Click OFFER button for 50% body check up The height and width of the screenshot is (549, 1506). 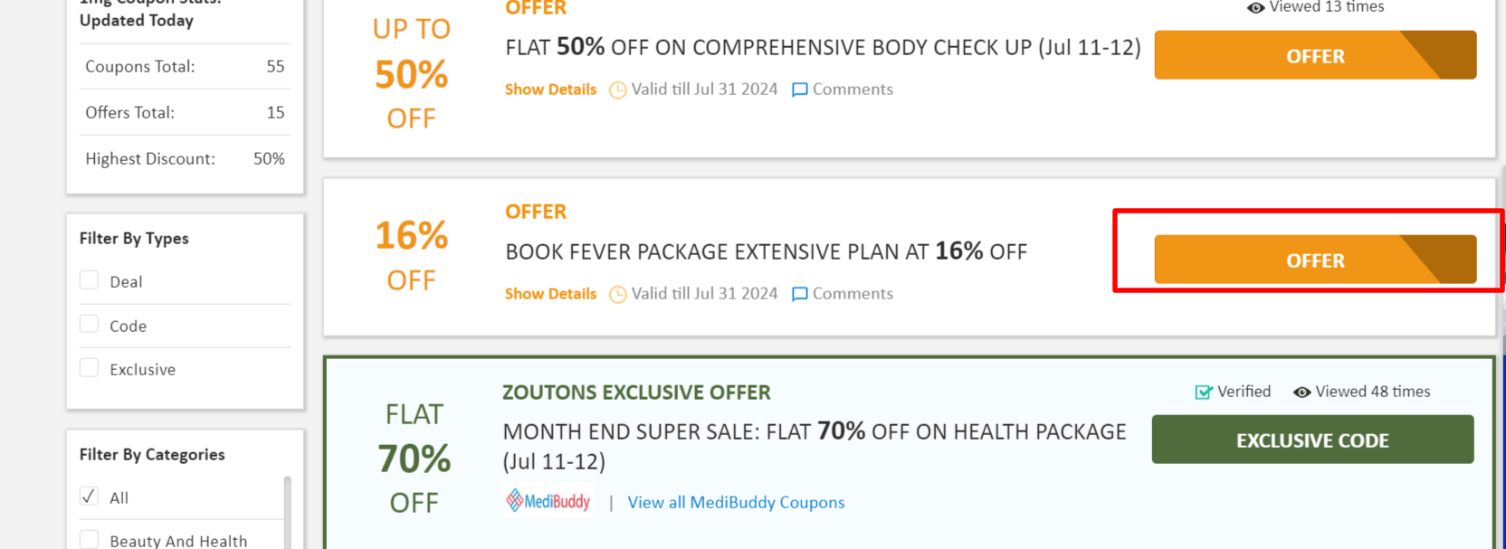1314,56
